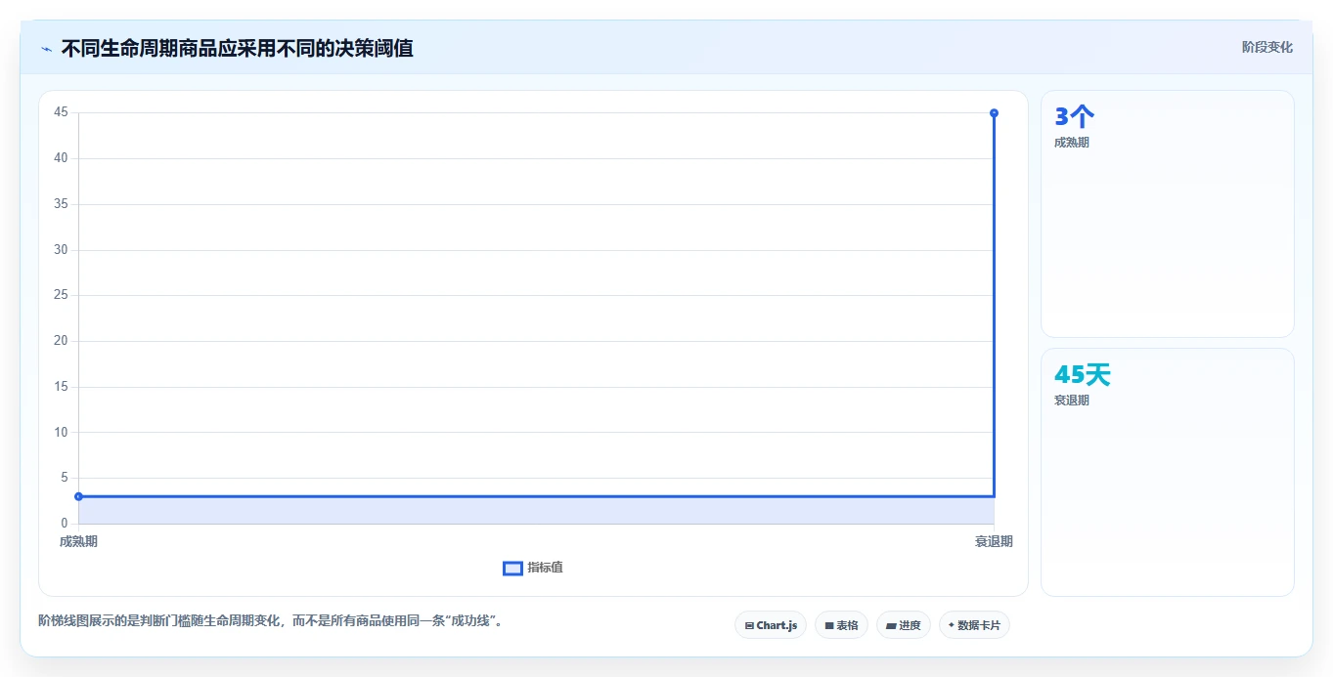Open the 3个 成熟期 stat card

1168,214
